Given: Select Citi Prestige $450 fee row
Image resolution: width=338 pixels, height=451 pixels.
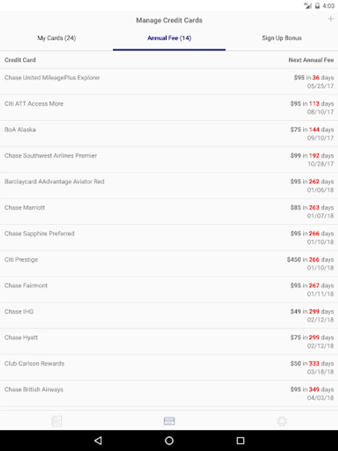Looking at the screenshot, I should [169, 264].
